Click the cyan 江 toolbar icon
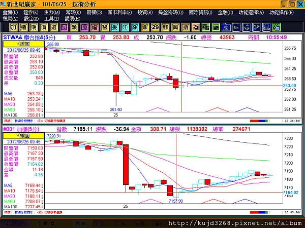 click(125, 27)
